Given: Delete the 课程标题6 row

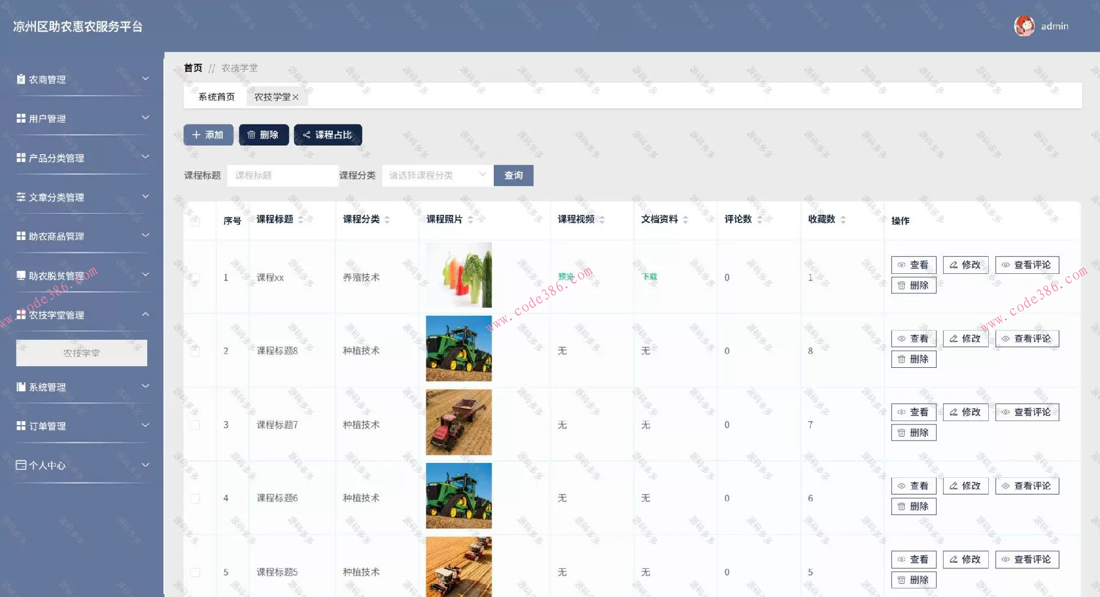Looking at the screenshot, I should (x=914, y=506).
